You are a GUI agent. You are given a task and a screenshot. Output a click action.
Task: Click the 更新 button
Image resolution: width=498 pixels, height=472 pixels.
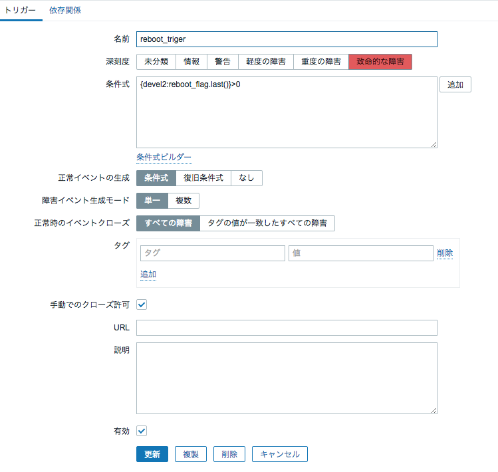tap(152, 454)
